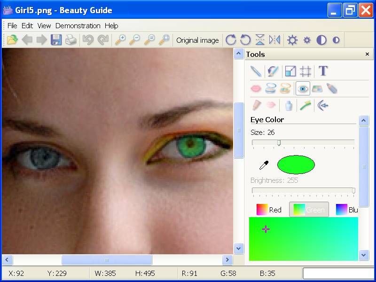Zoom out with minus magnifier
Viewport: 376px width, 282px height.
tap(135, 40)
